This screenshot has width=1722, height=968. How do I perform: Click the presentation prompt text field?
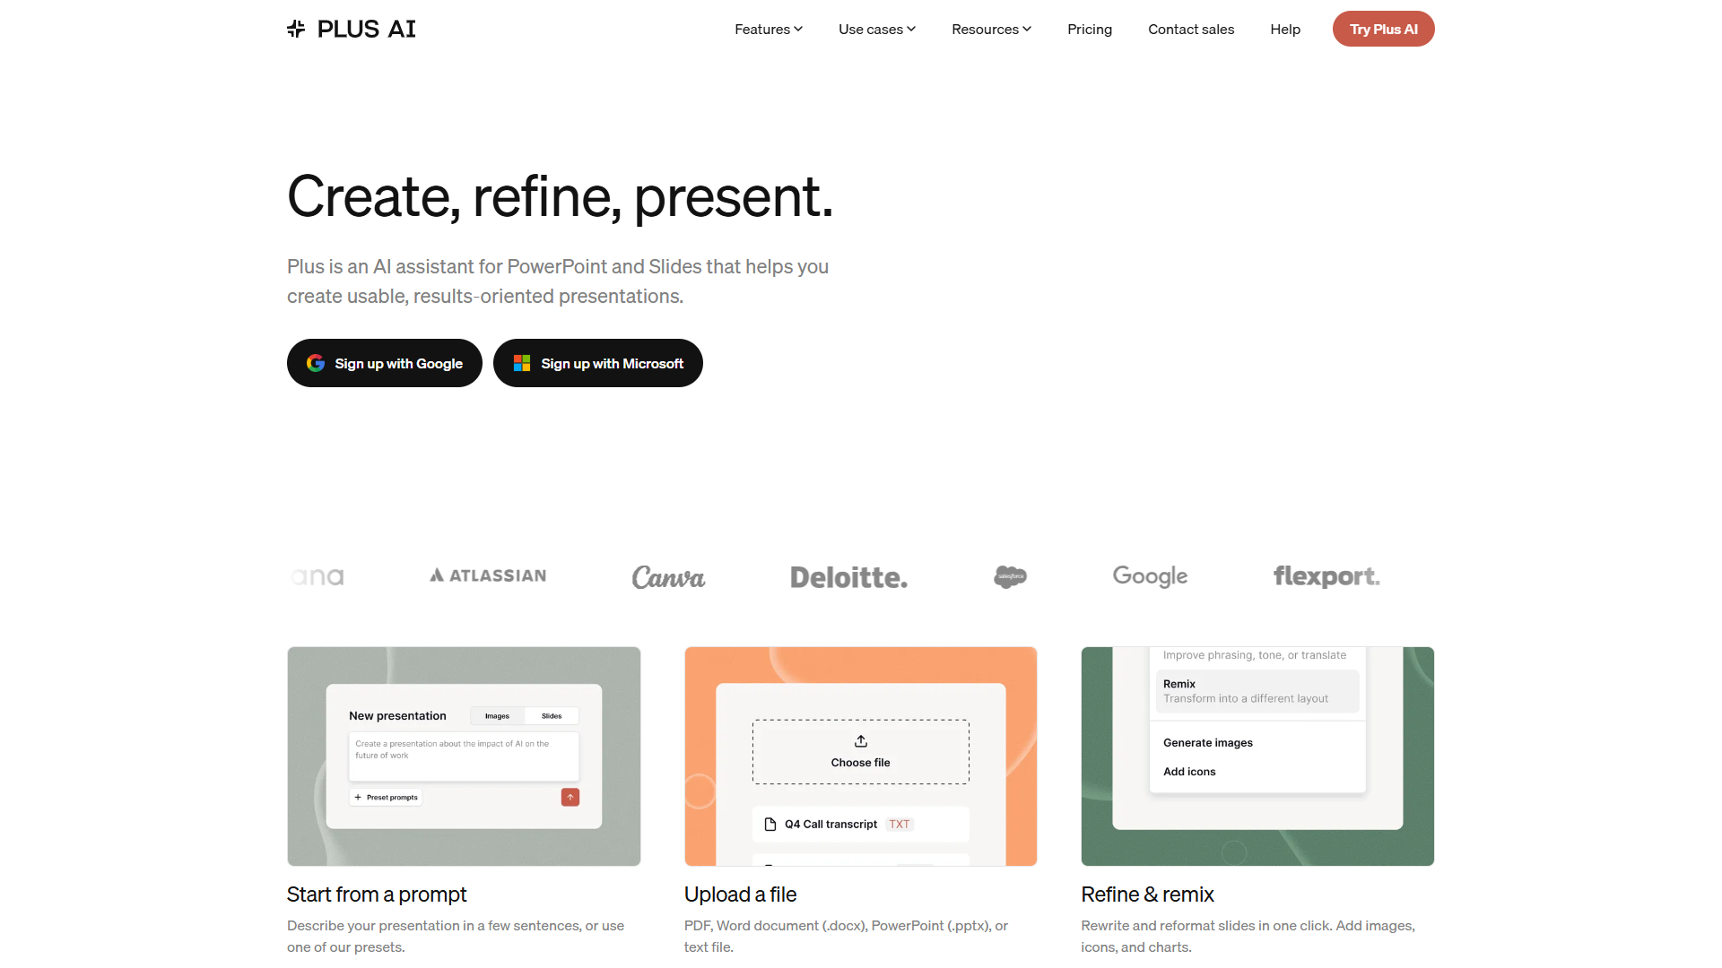464,756
